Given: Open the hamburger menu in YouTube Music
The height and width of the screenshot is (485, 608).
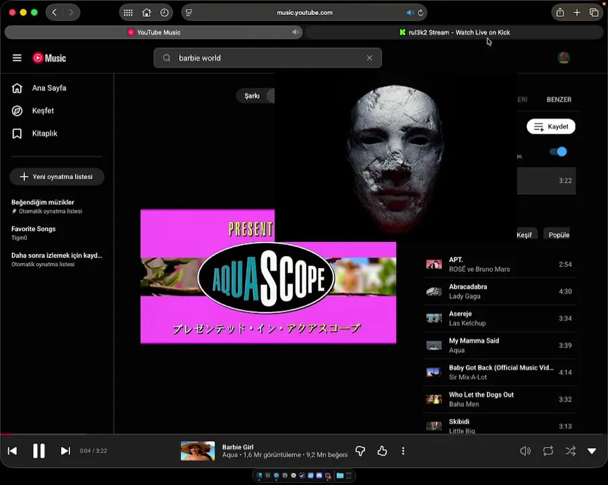Looking at the screenshot, I should 17,58.
